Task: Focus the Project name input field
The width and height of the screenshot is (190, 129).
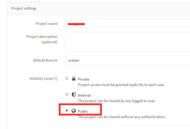Action: coord(127,24)
